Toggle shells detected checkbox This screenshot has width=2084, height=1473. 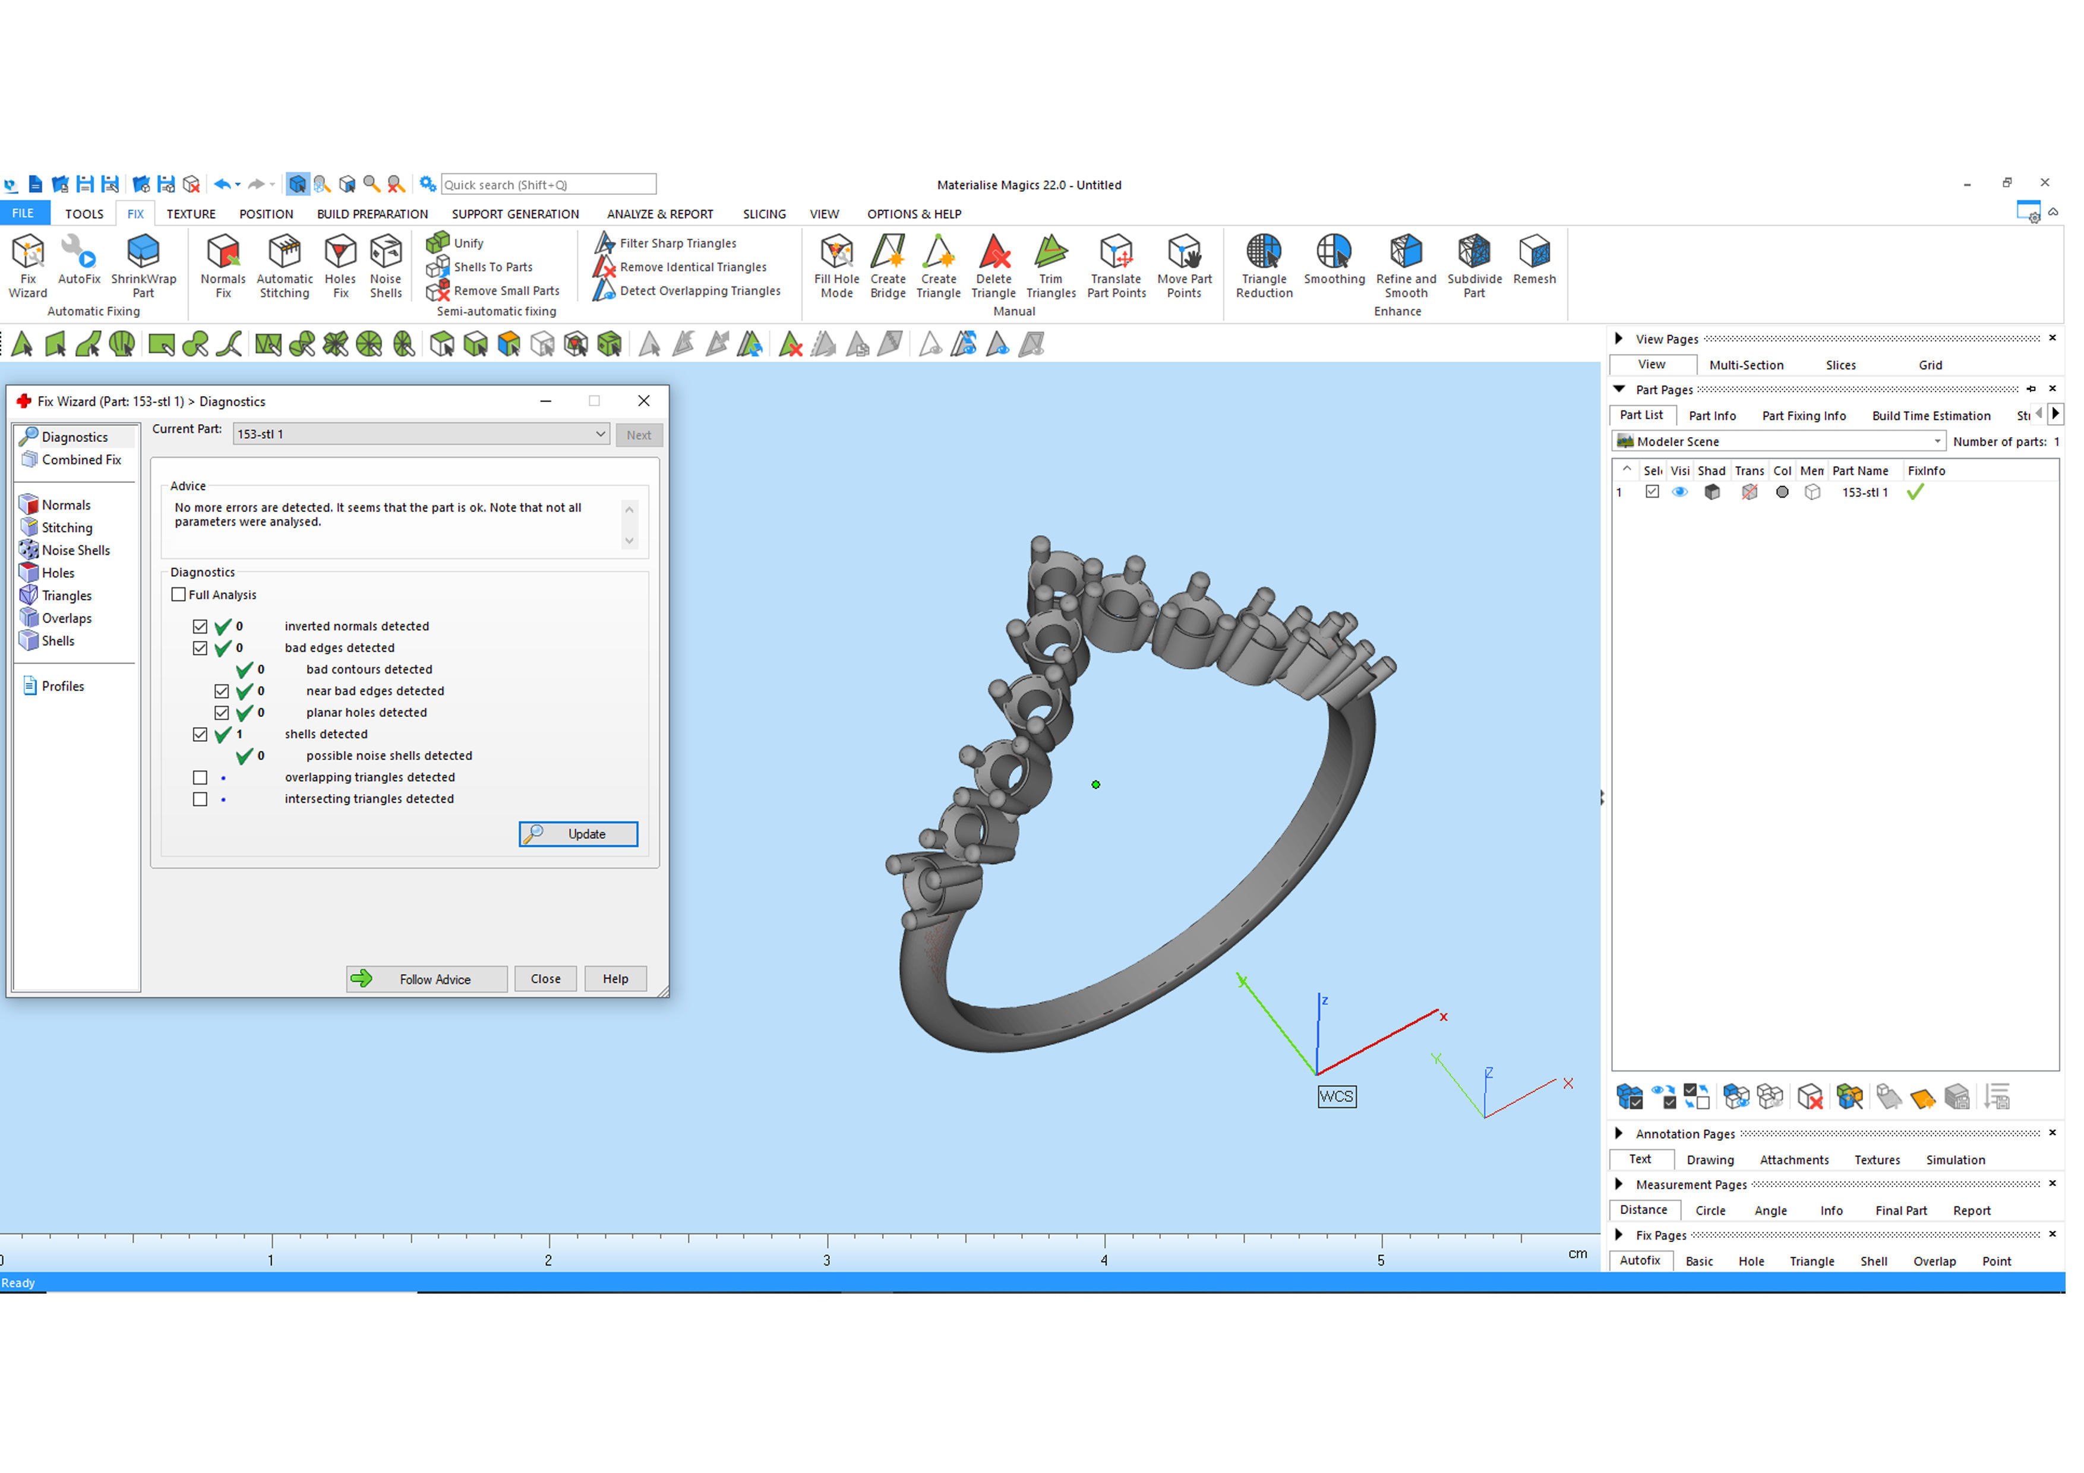coord(201,735)
